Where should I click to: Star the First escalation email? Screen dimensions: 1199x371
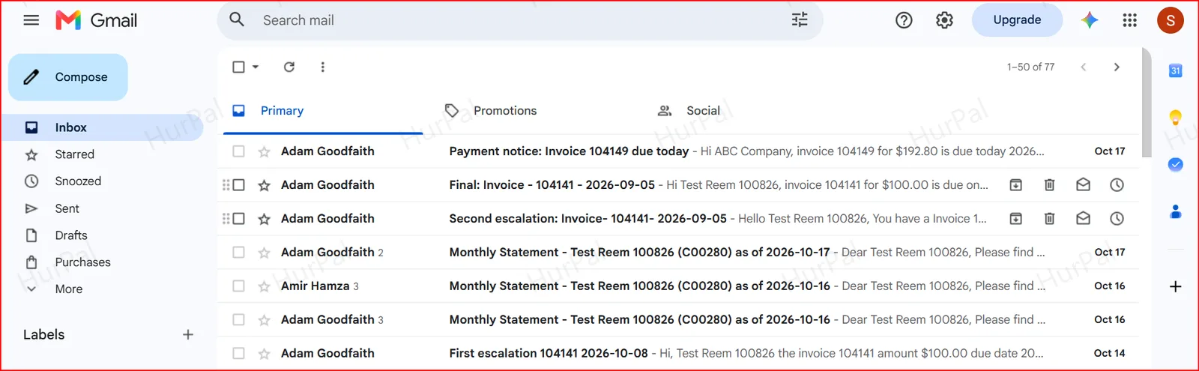pos(264,354)
